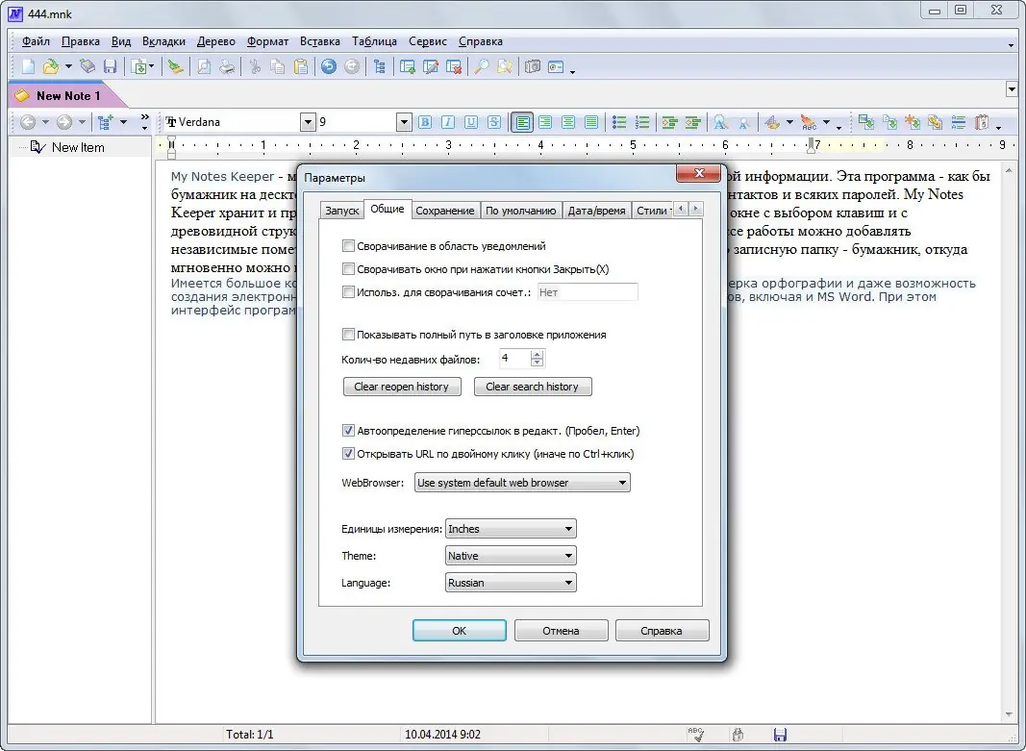Screen dimensions: 1026x751
Task: Toggle Strikethrough formatting
Action: coord(494,122)
